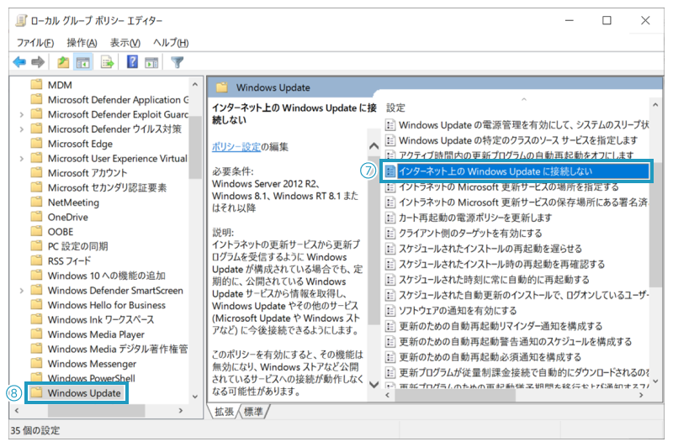This screenshot has height=447, width=673.
Task: Click the Windows Messenger folder icon
Action: point(37,363)
